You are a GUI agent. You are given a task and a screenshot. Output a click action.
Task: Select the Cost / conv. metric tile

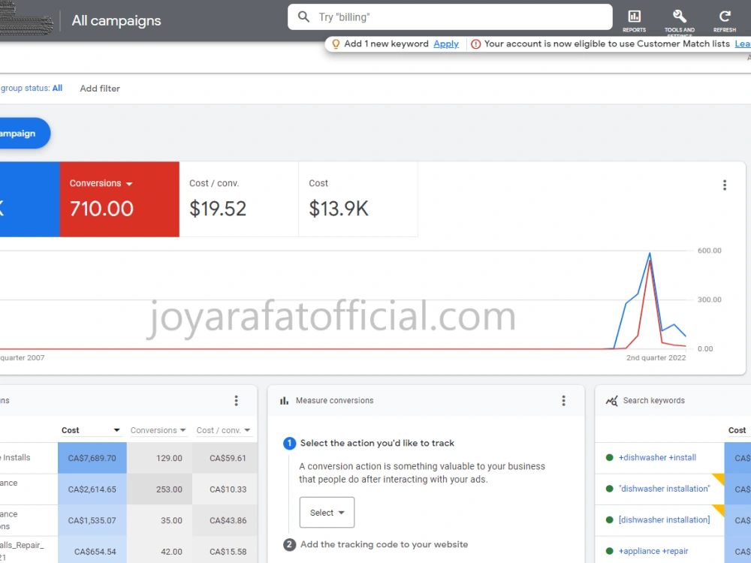pos(239,199)
